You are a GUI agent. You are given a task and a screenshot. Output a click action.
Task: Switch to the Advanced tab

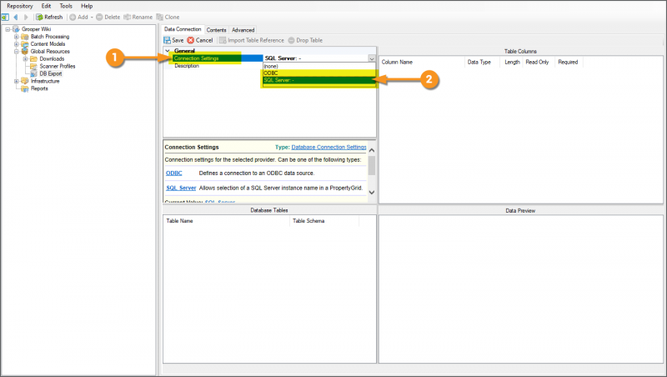(243, 30)
